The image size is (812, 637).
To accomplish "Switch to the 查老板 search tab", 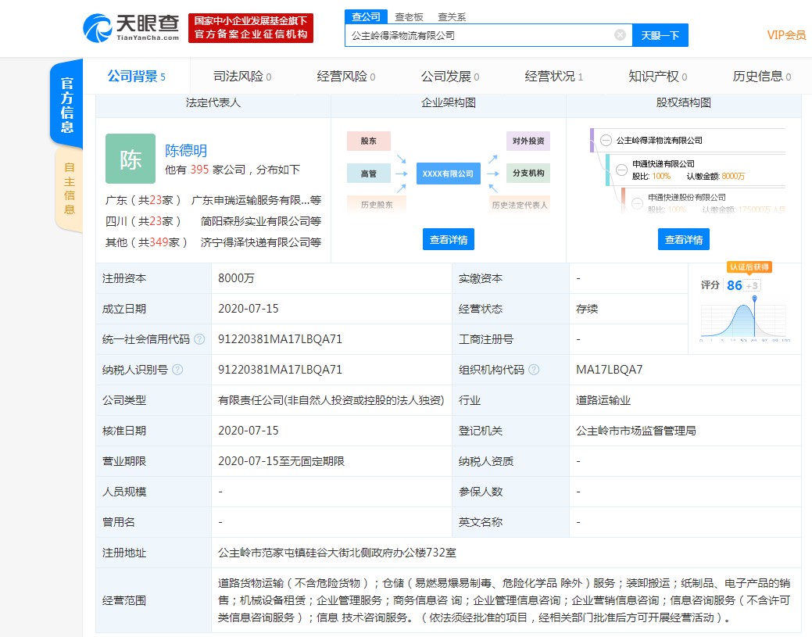I will coord(409,17).
